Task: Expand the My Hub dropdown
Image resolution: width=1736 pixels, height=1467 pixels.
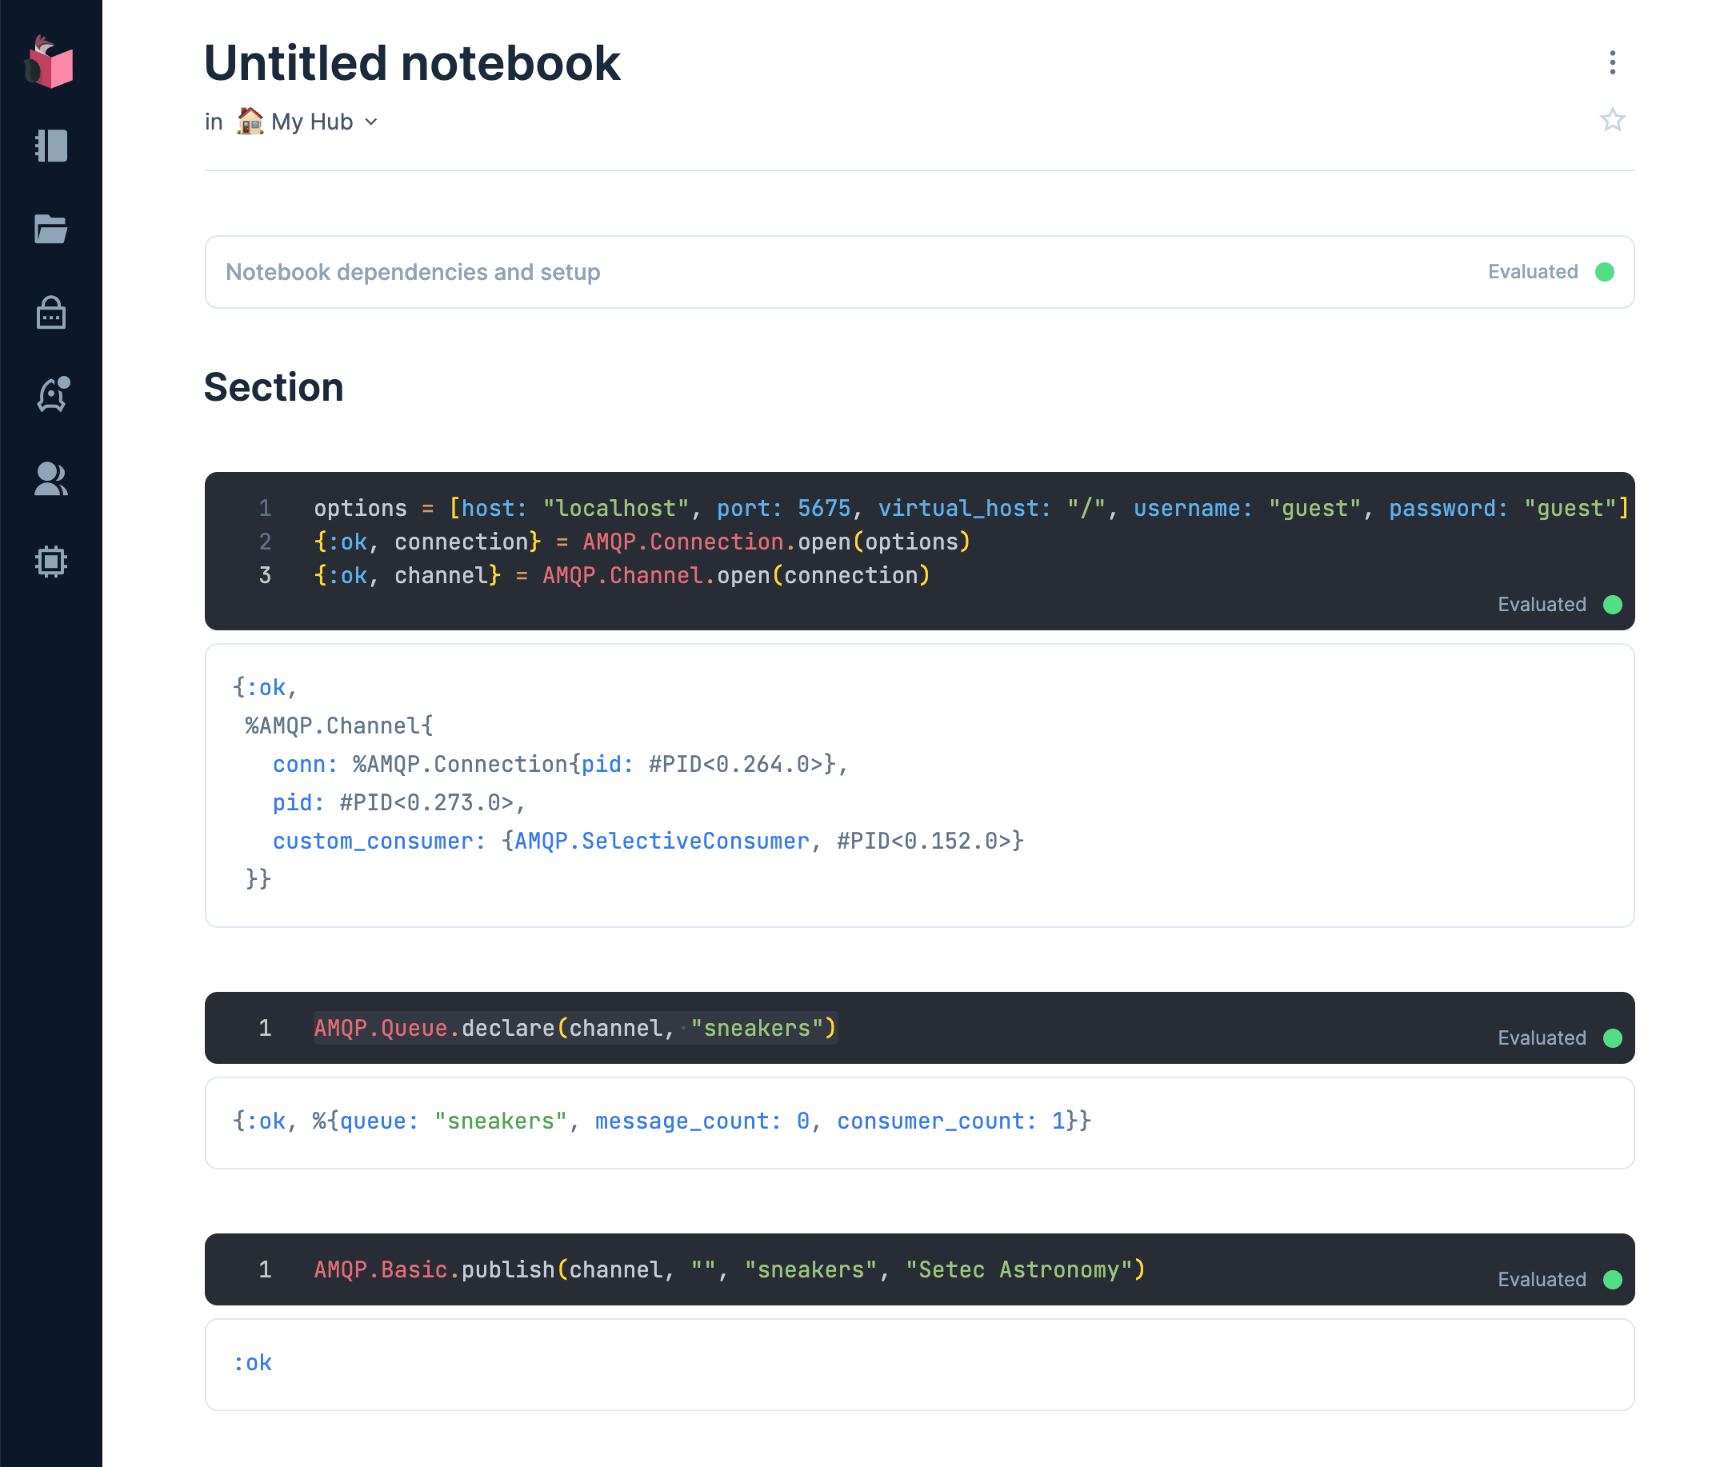Action: 325,122
